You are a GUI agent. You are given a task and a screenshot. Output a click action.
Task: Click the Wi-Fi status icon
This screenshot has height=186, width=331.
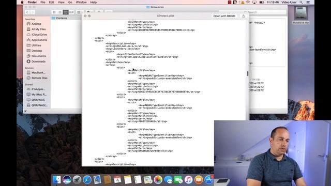point(248,2)
